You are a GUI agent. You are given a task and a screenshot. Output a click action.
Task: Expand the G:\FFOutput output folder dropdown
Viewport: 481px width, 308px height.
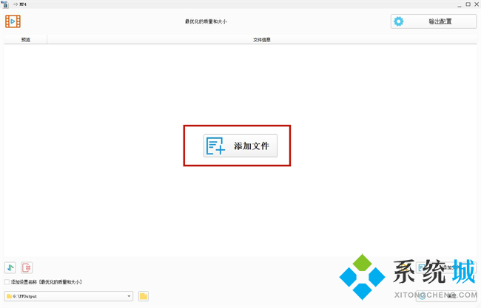pyautogui.click(x=129, y=296)
